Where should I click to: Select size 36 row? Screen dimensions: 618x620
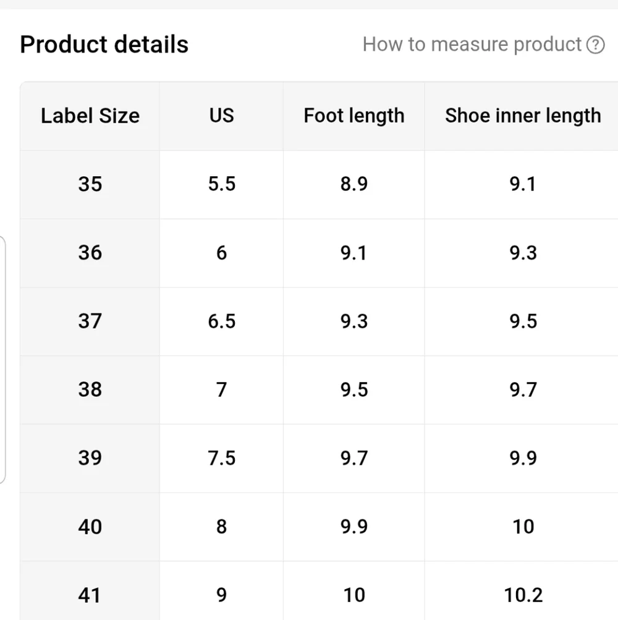click(90, 252)
